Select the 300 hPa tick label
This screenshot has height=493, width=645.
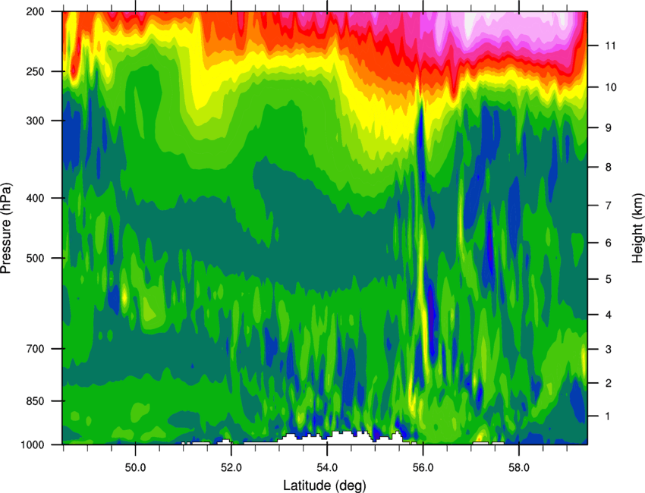tap(35, 121)
